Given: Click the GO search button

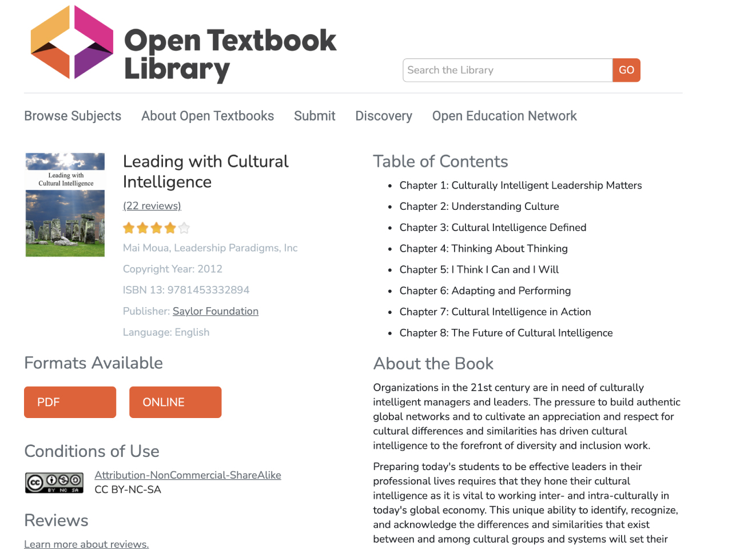Looking at the screenshot, I should (x=626, y=70).
